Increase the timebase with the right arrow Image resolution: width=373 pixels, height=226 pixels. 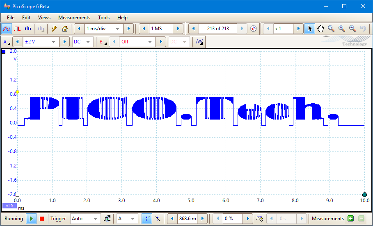point(128,29)
